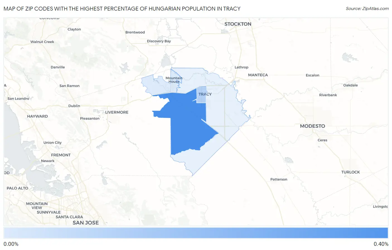Click the LIVERMORE city label
392x250 pixels.
117,112
